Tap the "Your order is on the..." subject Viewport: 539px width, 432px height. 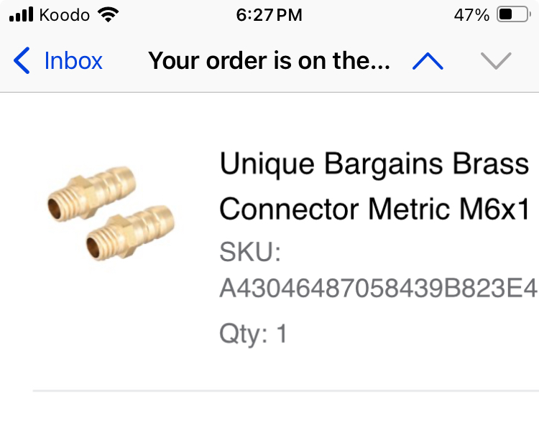[269, 62]
